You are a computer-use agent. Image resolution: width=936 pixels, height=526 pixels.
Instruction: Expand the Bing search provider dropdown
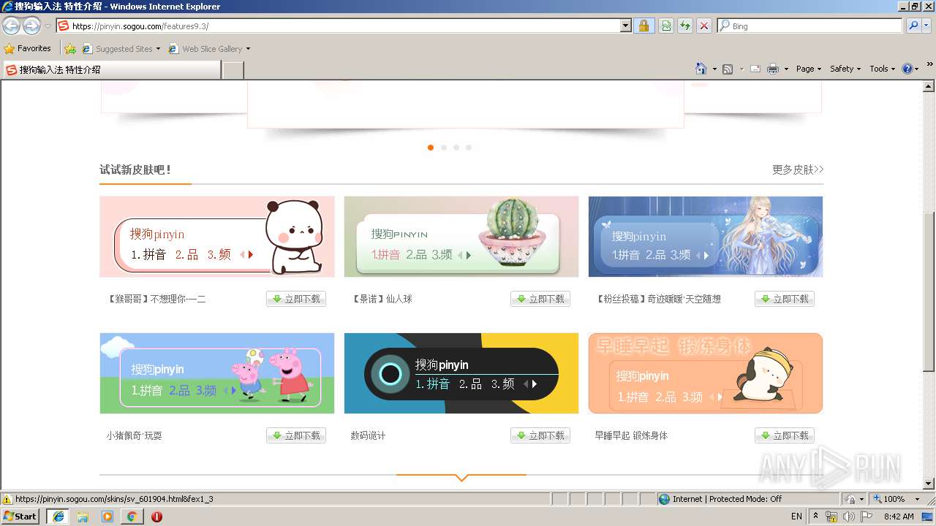927,26
